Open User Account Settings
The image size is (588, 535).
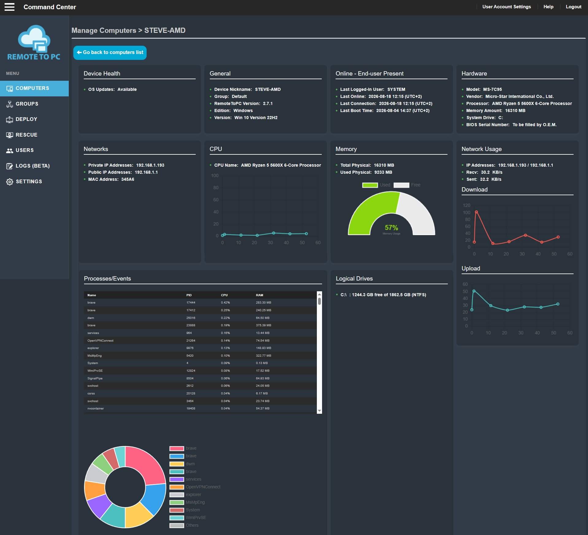[506, 7]
